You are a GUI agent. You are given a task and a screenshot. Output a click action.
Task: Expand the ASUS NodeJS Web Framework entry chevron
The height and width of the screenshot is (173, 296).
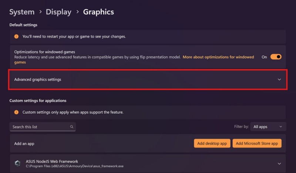click(279, 163)
